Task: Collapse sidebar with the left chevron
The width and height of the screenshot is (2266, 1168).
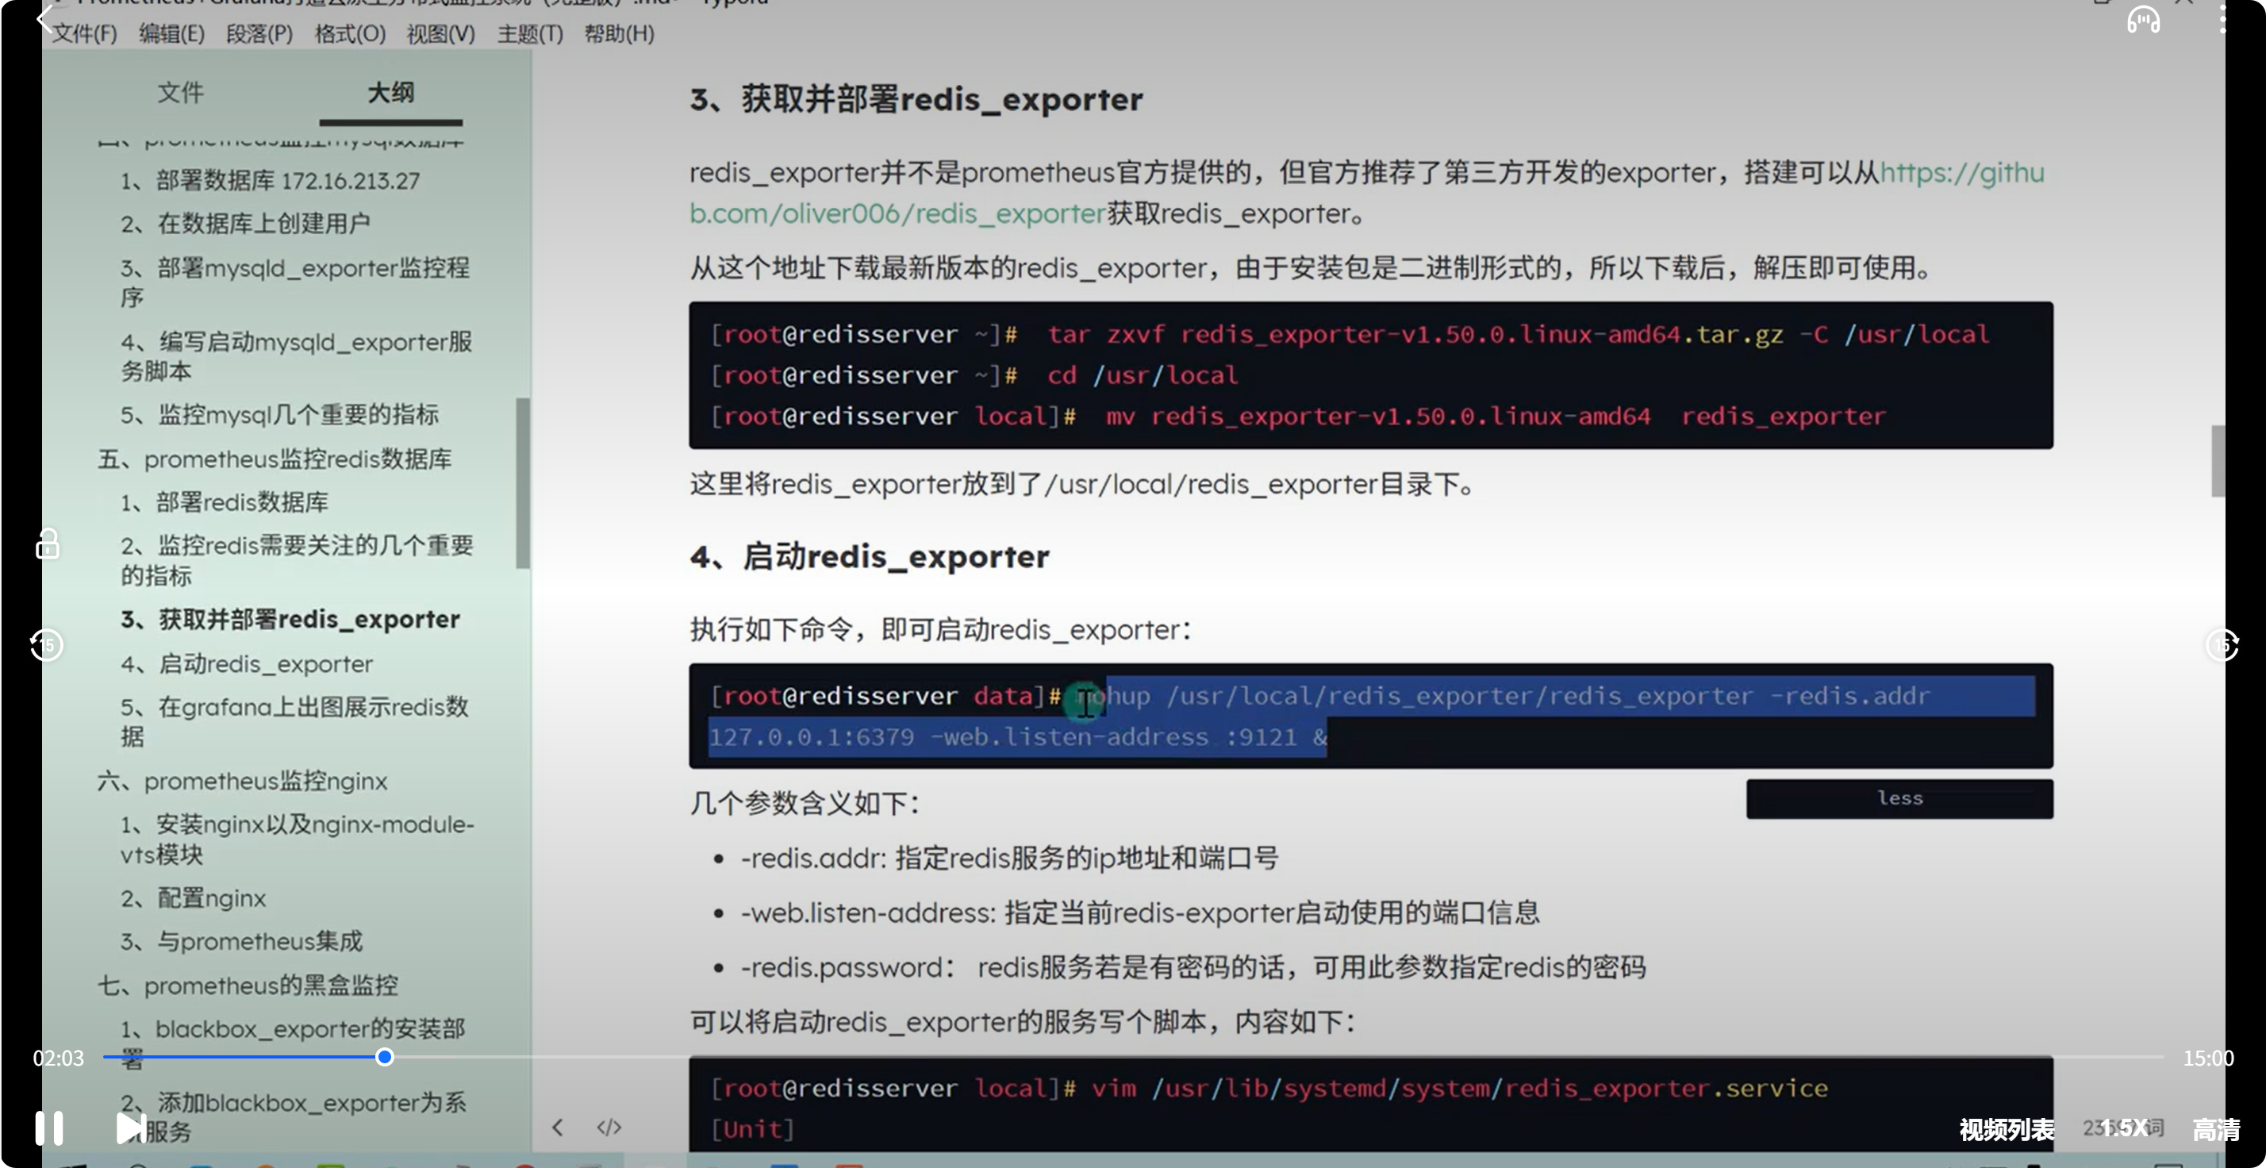Action: [x=558, y=1128]
